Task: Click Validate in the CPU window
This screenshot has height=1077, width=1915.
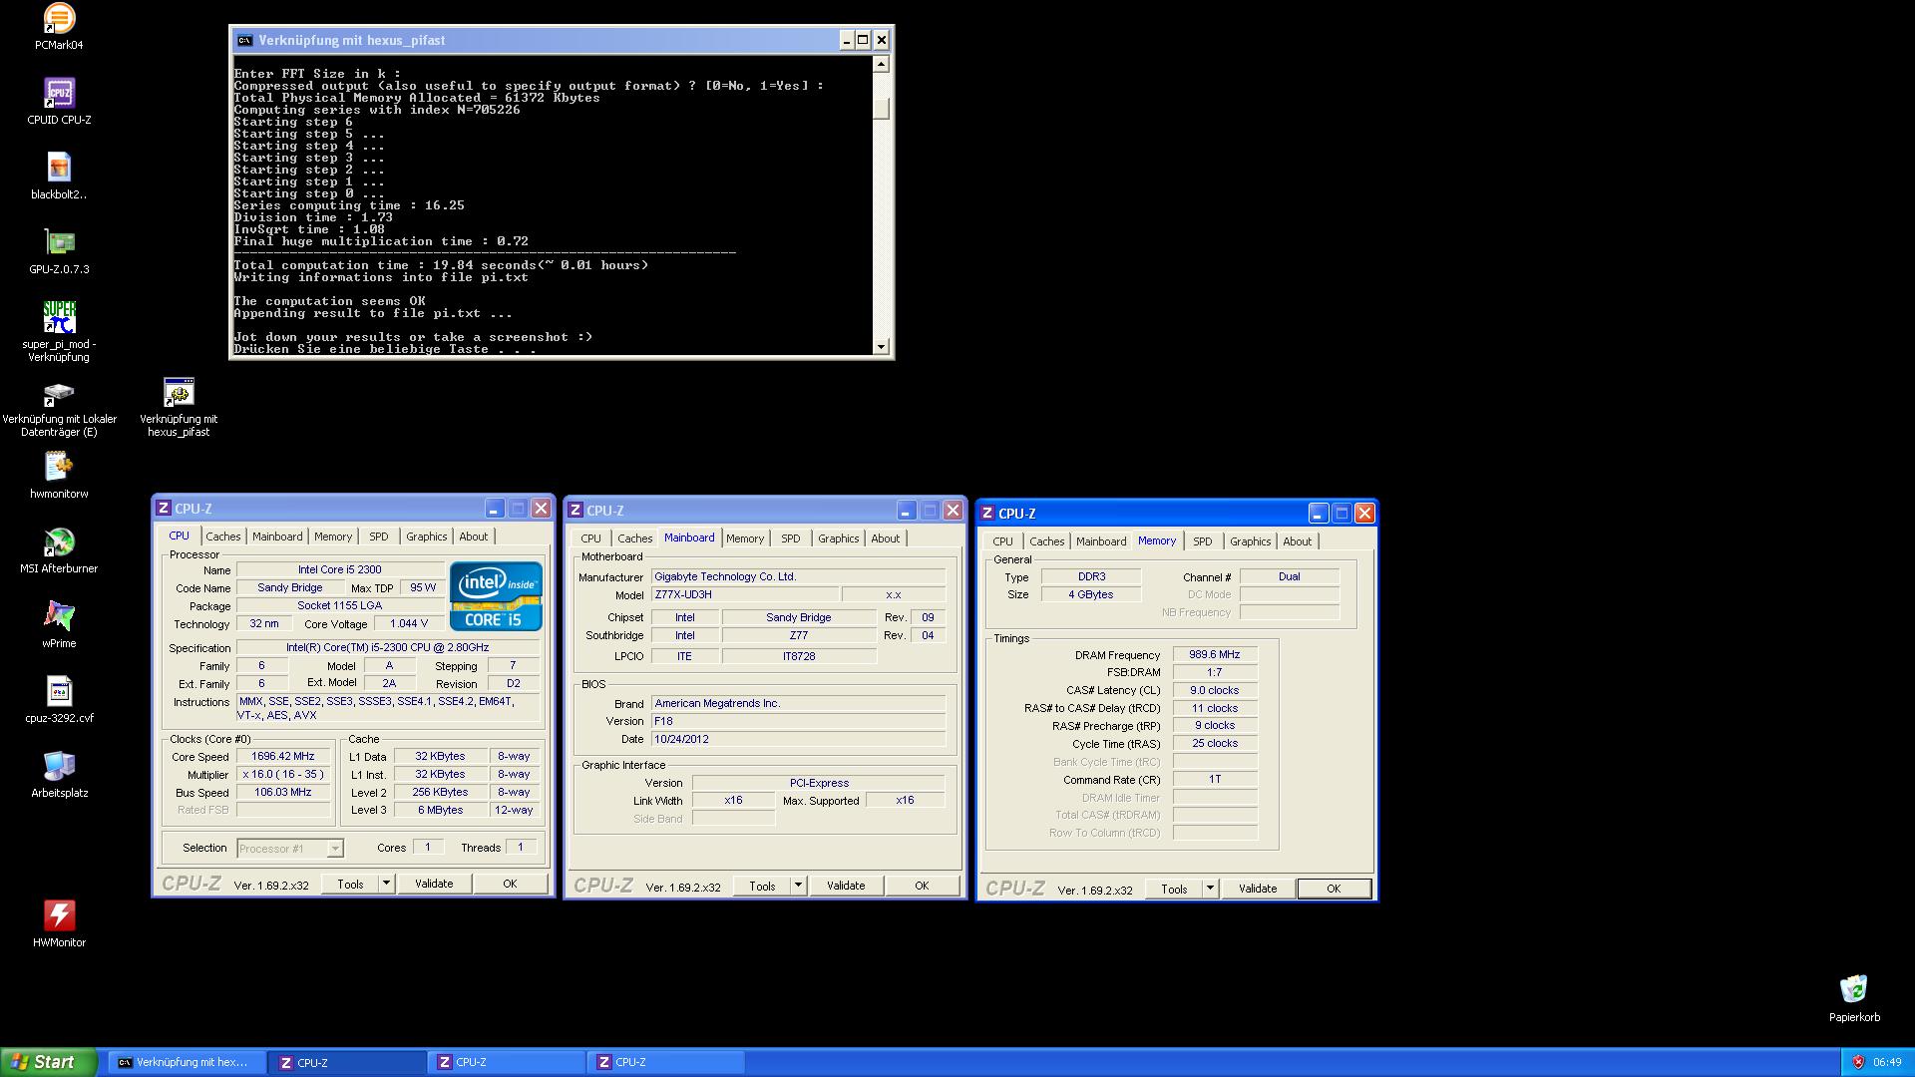Action: tap(434, 884)
